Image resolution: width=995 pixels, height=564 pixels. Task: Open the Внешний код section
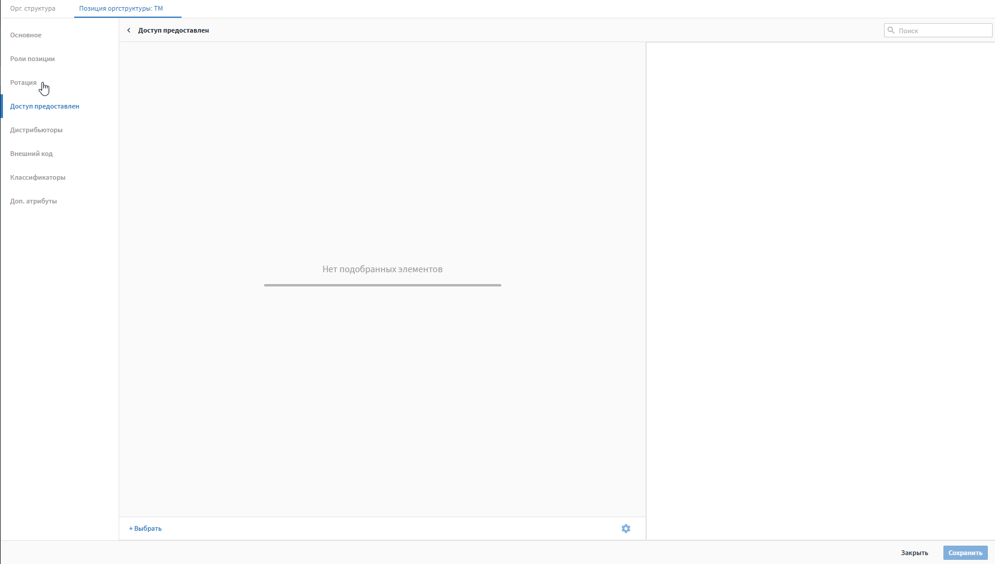[31, 154]
